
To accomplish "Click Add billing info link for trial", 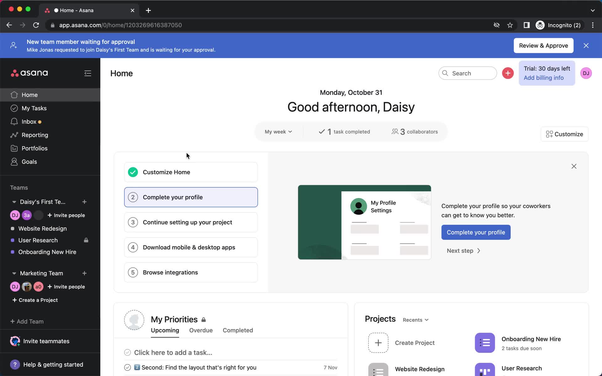I will 543,77.
